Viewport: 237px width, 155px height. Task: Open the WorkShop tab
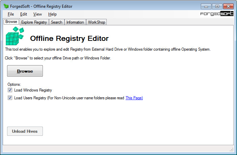pyautogui.click(x=97, y=22)
